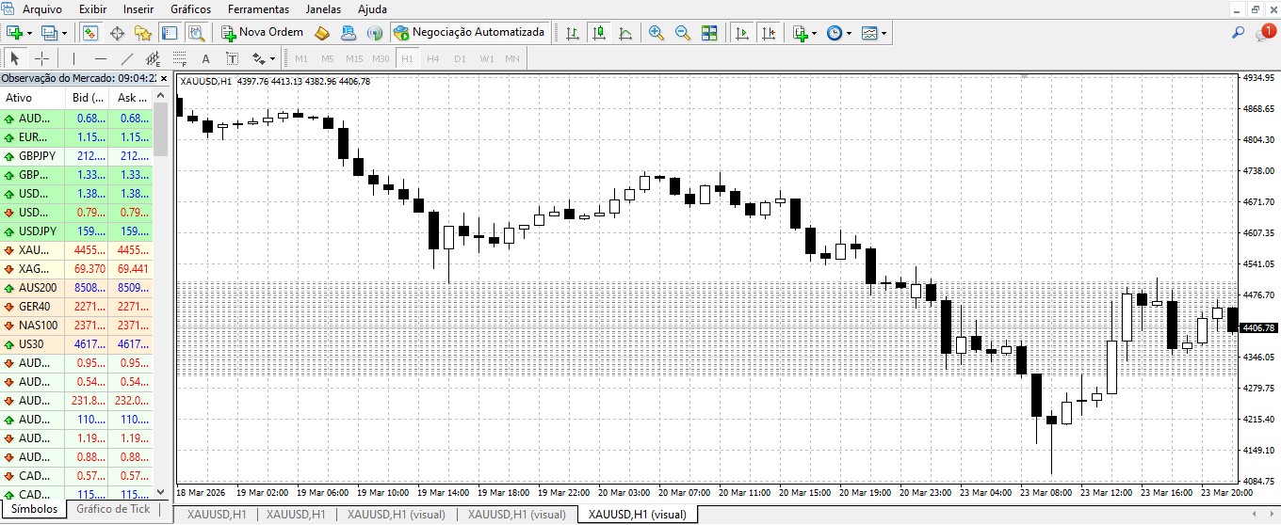Switch to the line chart icon
This screenshot has width=1281, height=525.
(625, 33)
